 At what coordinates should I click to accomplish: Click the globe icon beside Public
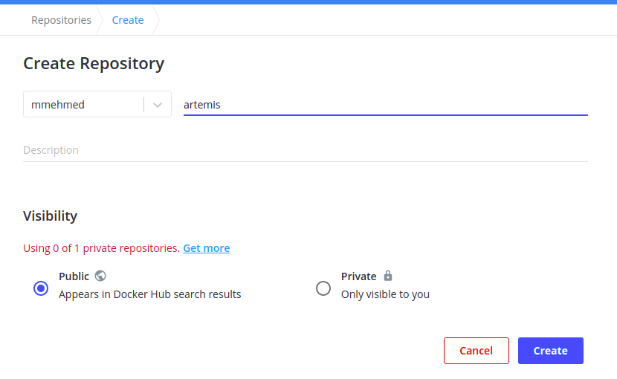pos(100,276)
